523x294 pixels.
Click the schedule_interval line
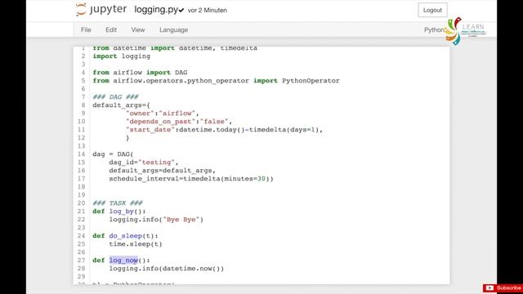[x=191, y=179]
